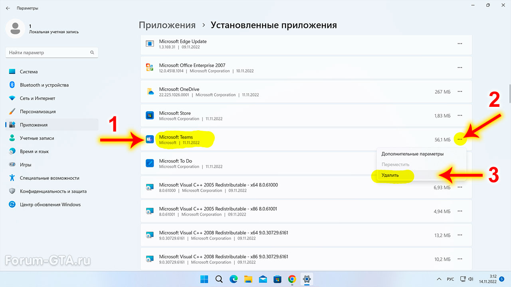Open the Windows Start menu
The width and height of the screenshot is (511, 287).
[204, 279]
